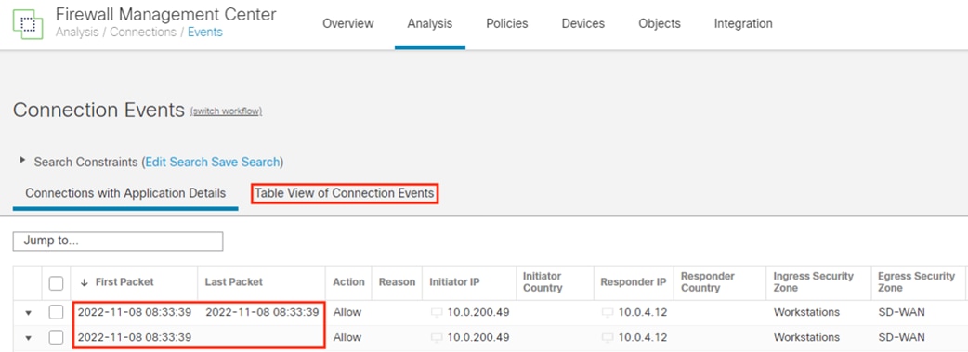
Task: Open the Jump to... dropdown field
Action: [x=117, y=241]
